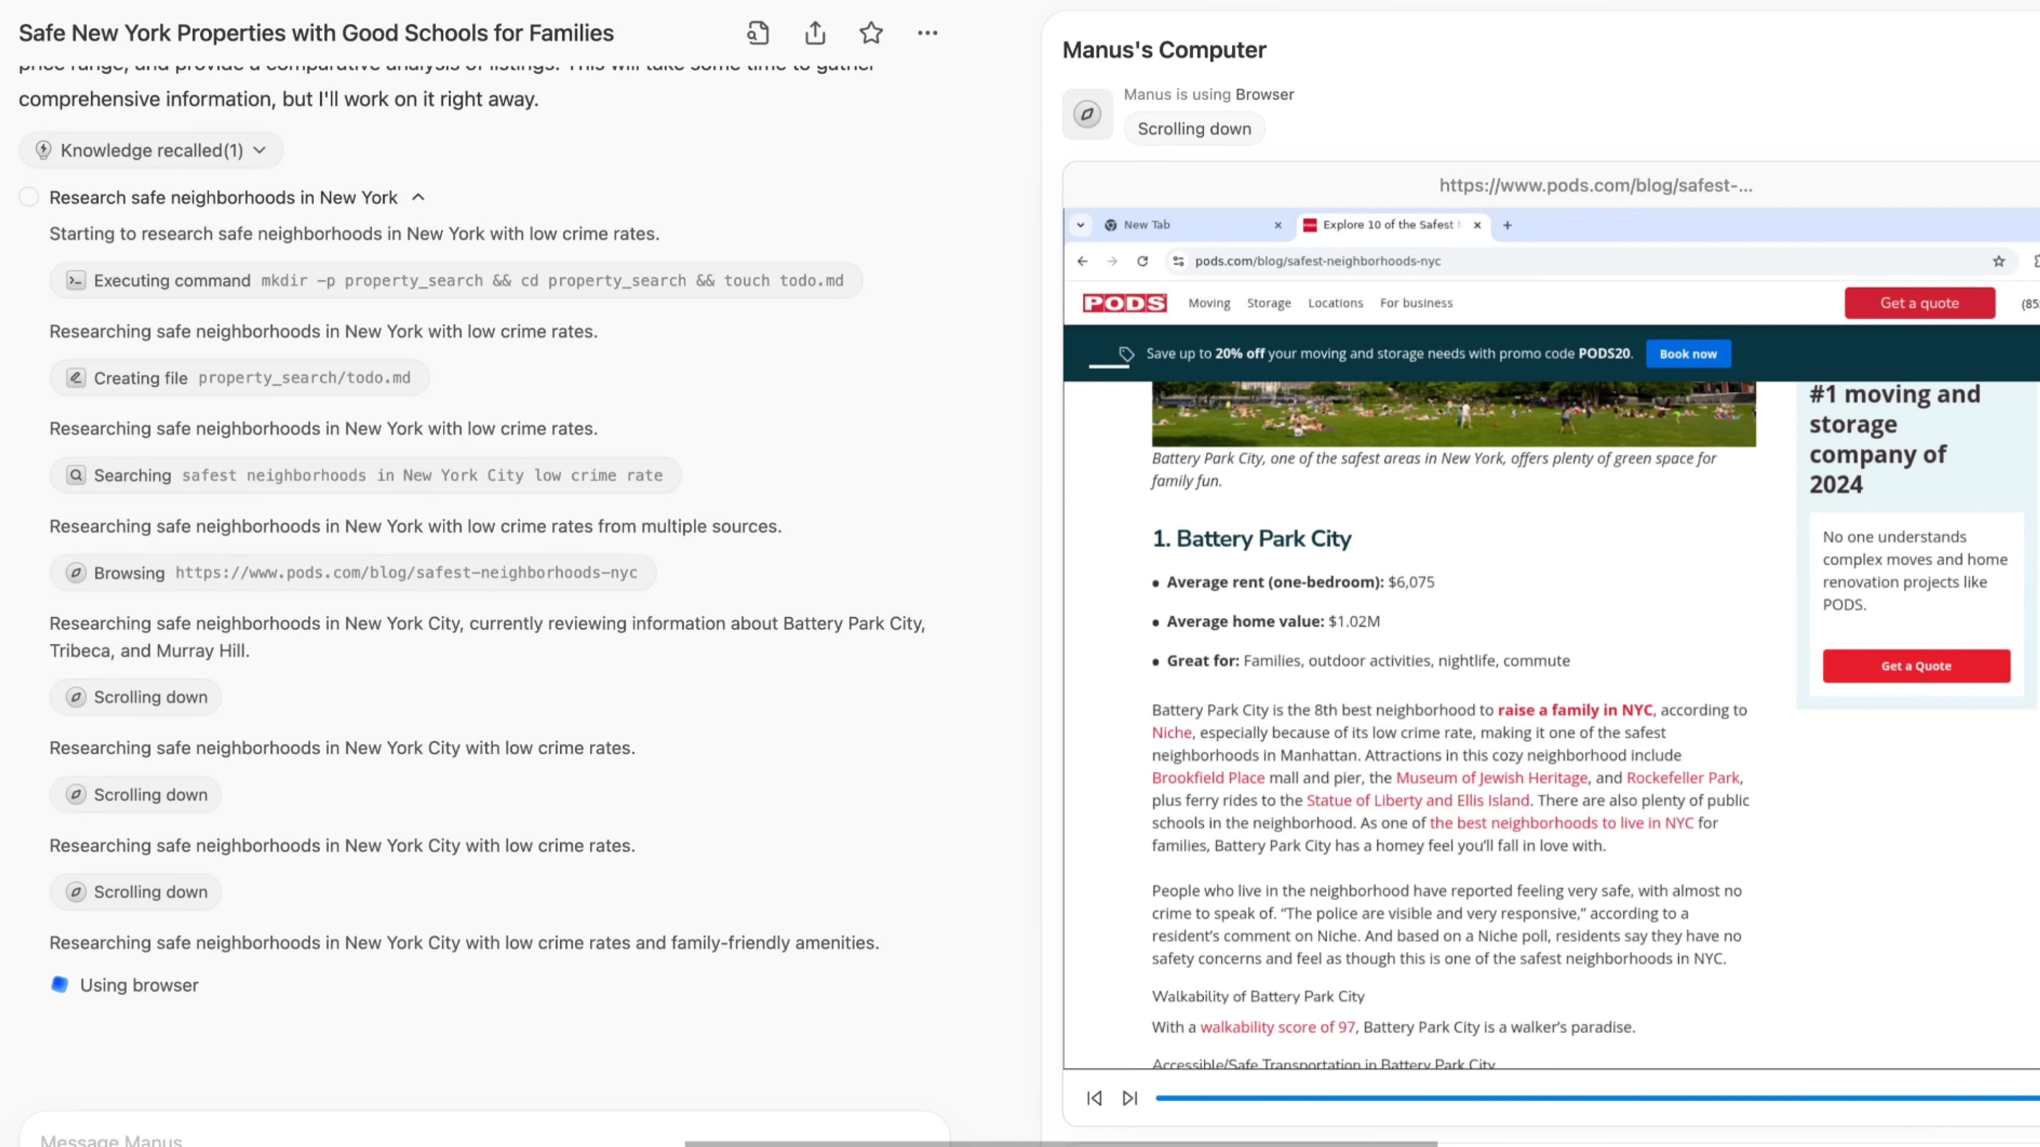Collapse Research safe neighborhoods section
Image resolution: width=2040 pixels, height=1147 pixels.
(x=418, y=197)
